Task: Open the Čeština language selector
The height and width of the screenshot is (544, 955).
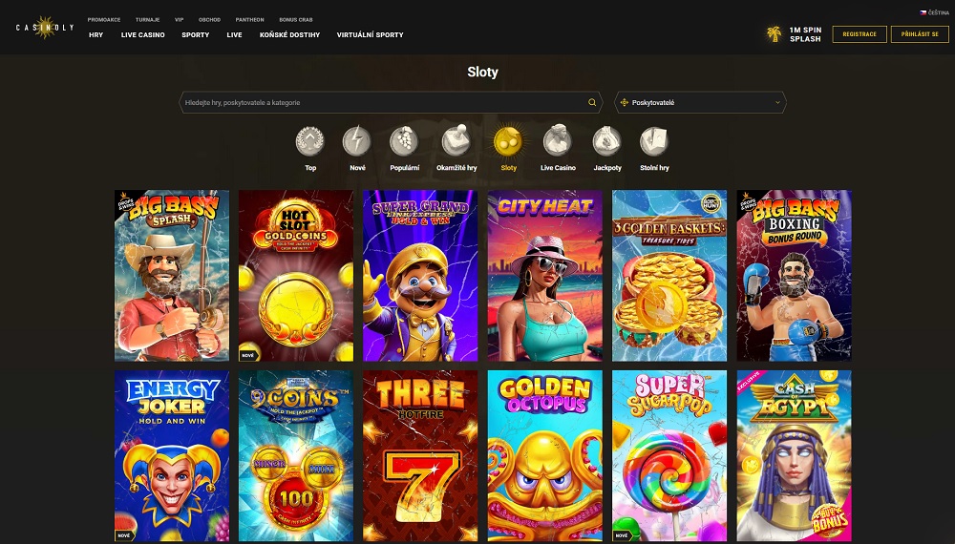Action: [x=934, y=12]
